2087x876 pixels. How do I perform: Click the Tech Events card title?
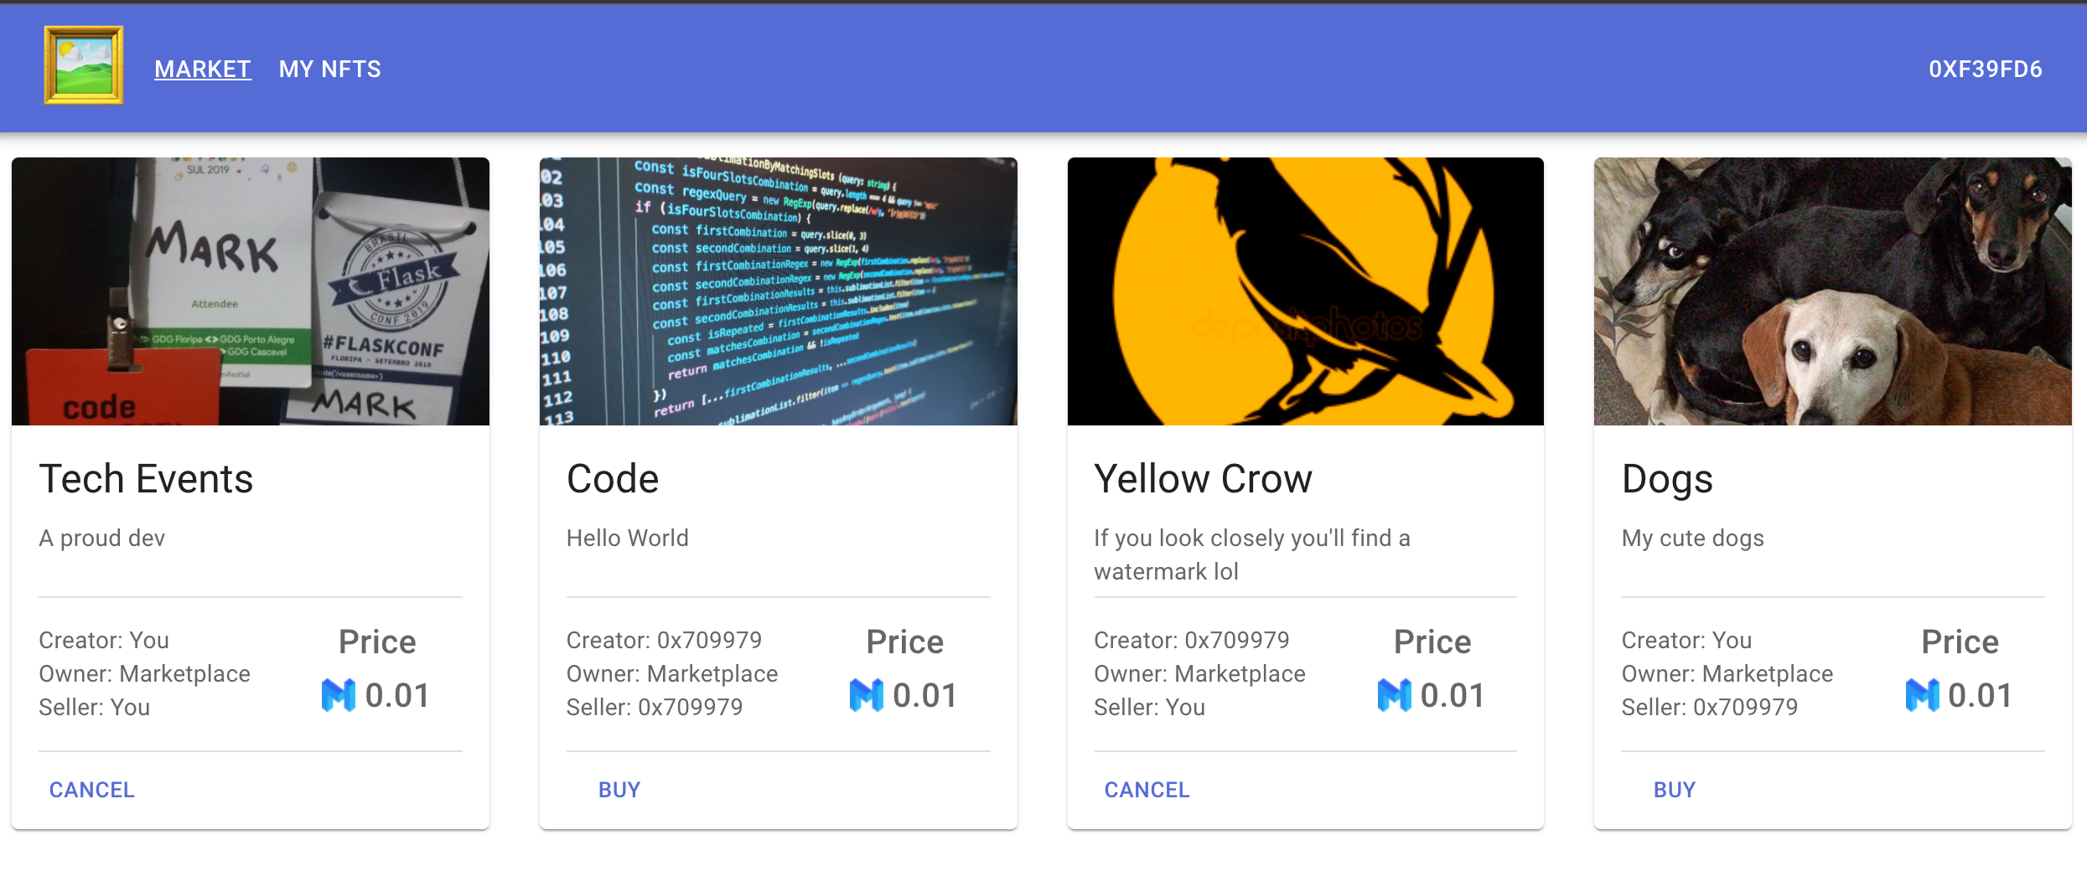pyautogui.click(x=146, y=479)
